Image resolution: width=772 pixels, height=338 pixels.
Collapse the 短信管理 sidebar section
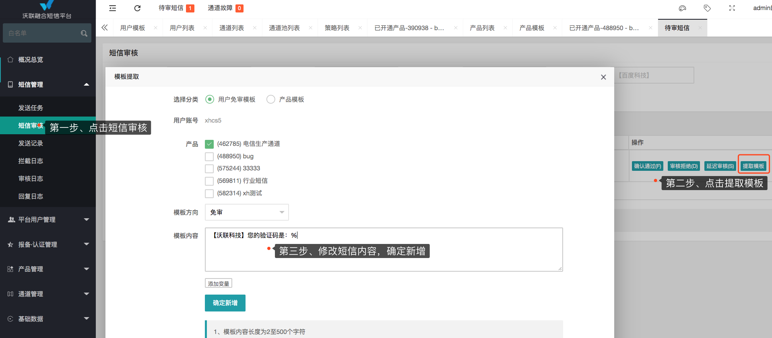pos(48,84)
